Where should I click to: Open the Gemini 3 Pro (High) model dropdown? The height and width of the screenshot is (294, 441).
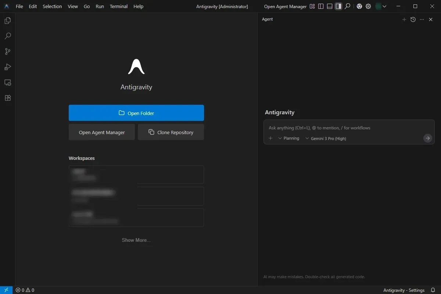(326, 139)
